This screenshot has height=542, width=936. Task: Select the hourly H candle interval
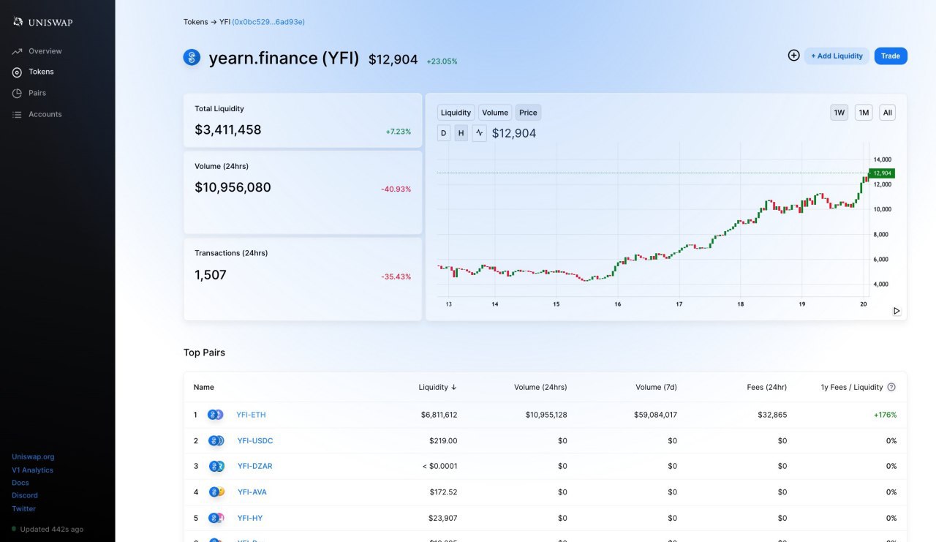(x=461, y=133)
